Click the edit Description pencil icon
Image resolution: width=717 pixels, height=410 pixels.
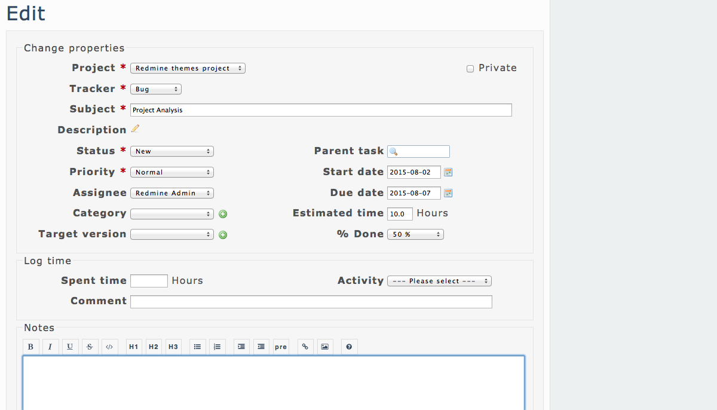coord(135,128)
